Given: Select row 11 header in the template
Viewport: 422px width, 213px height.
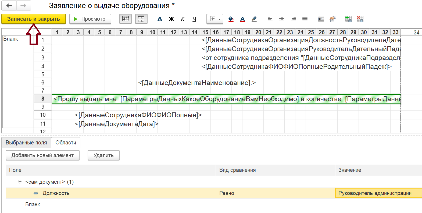Looking at the screenshot, I should coord(43,124).
